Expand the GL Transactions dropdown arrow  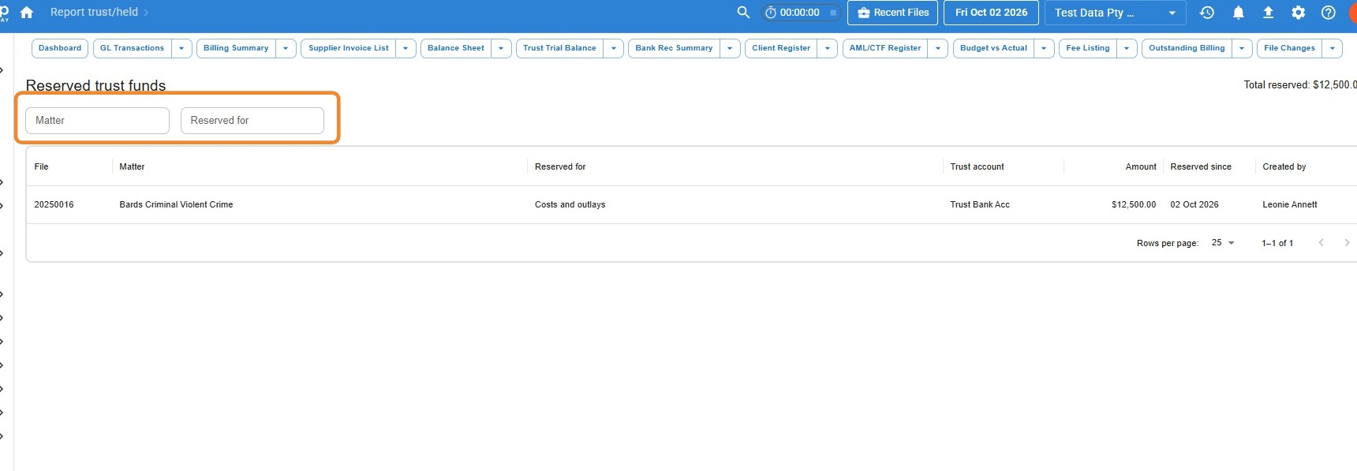(x=181, y=48)
